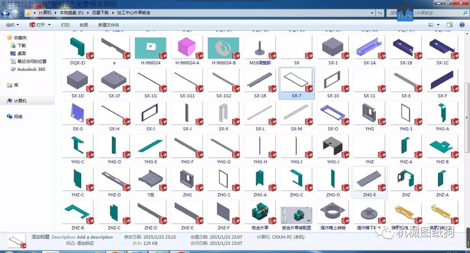Open the dropdown arrow beside 打开
Image resolution: width=470 pixels, height=253 pixels.
[x=49, y=25]
